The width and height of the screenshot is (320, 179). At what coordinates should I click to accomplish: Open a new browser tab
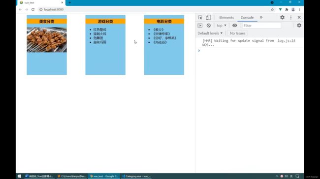point(70,2)
